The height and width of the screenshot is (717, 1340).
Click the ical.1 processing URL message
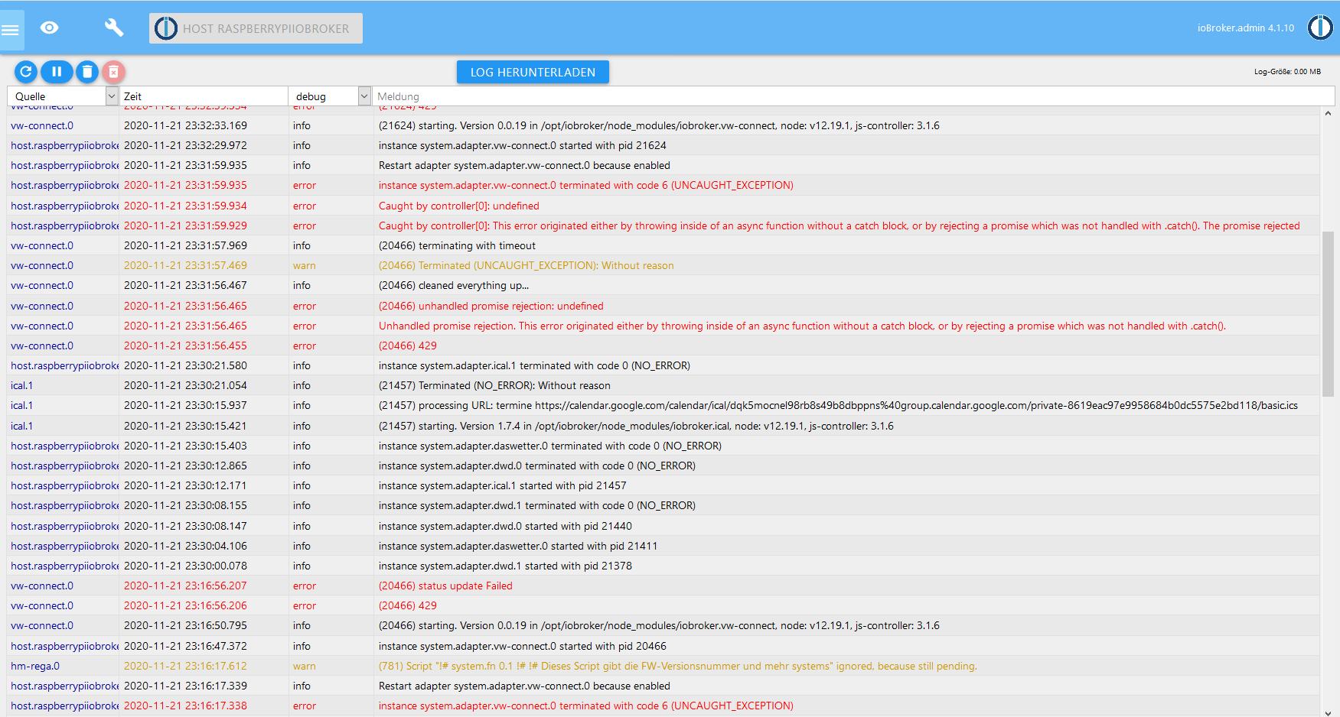838,405
